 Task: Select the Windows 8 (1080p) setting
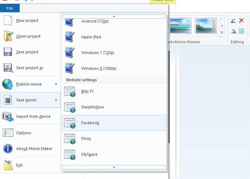point(114,68)
